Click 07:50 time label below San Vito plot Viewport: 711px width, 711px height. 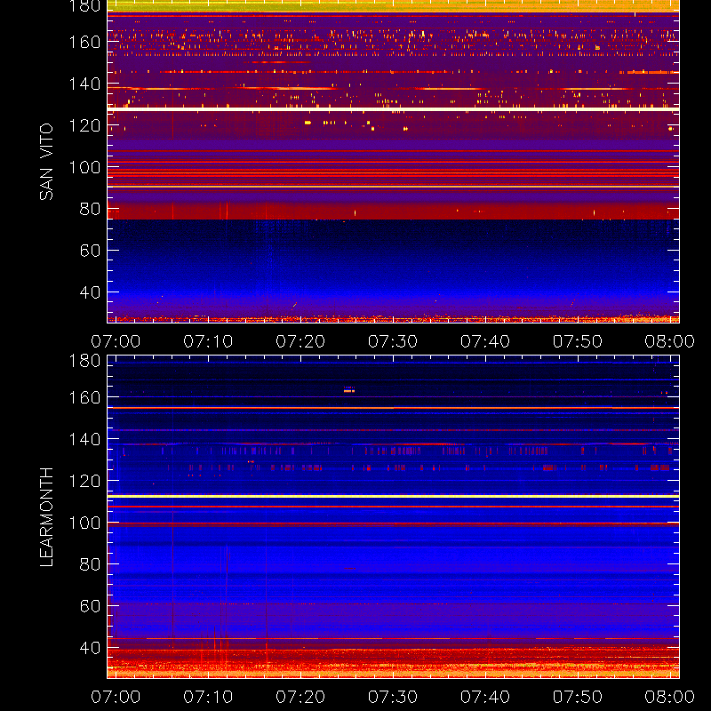coord(577,341)
